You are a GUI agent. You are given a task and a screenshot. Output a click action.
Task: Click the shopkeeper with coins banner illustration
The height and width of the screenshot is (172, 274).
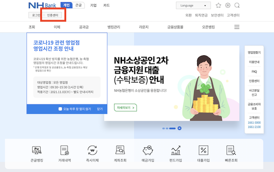(206, 88)
